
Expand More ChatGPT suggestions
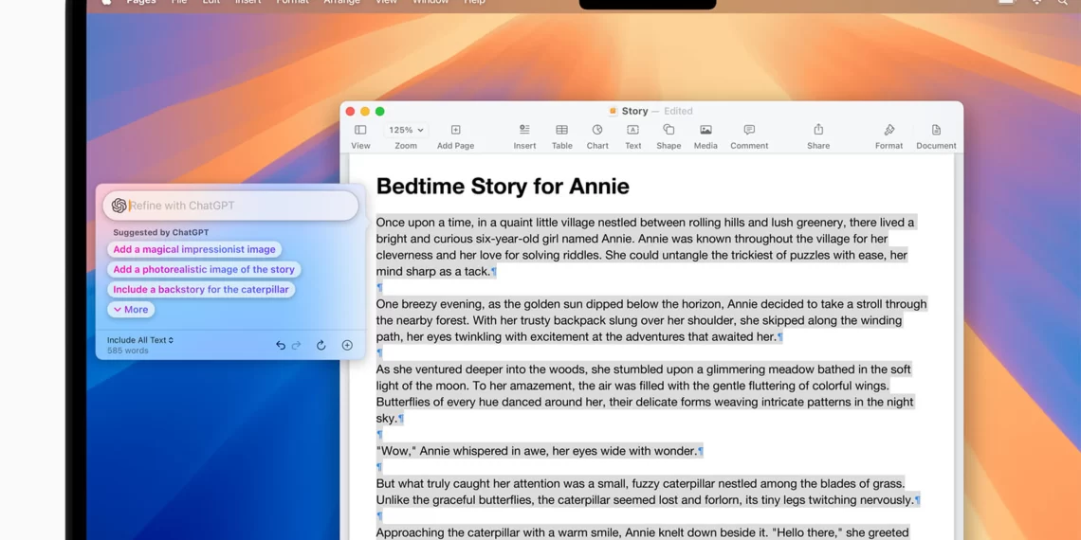131,310
